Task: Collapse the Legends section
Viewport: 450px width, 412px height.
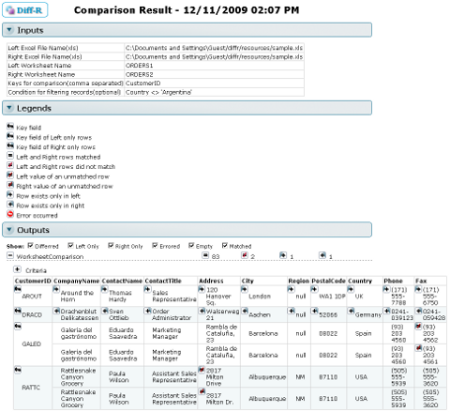Action: click(x=9, y=108)
